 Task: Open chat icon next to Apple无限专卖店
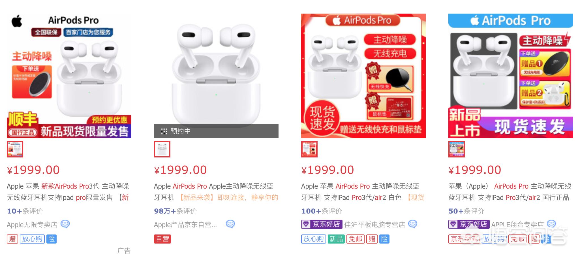click(x=65, y=224)
